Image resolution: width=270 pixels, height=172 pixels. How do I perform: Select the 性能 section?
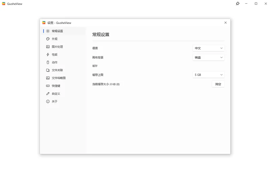[63, 55]
